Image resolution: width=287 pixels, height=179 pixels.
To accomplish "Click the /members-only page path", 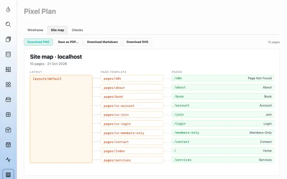I will pyautogui.click(x=187, y=132).
